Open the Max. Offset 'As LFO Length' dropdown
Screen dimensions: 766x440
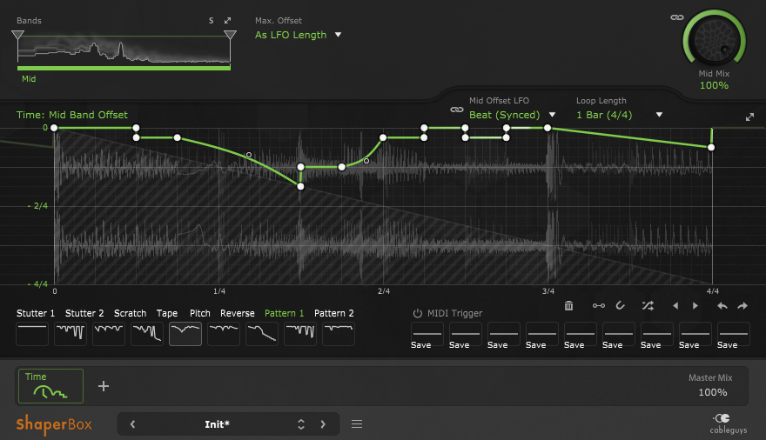click(298, 35)
